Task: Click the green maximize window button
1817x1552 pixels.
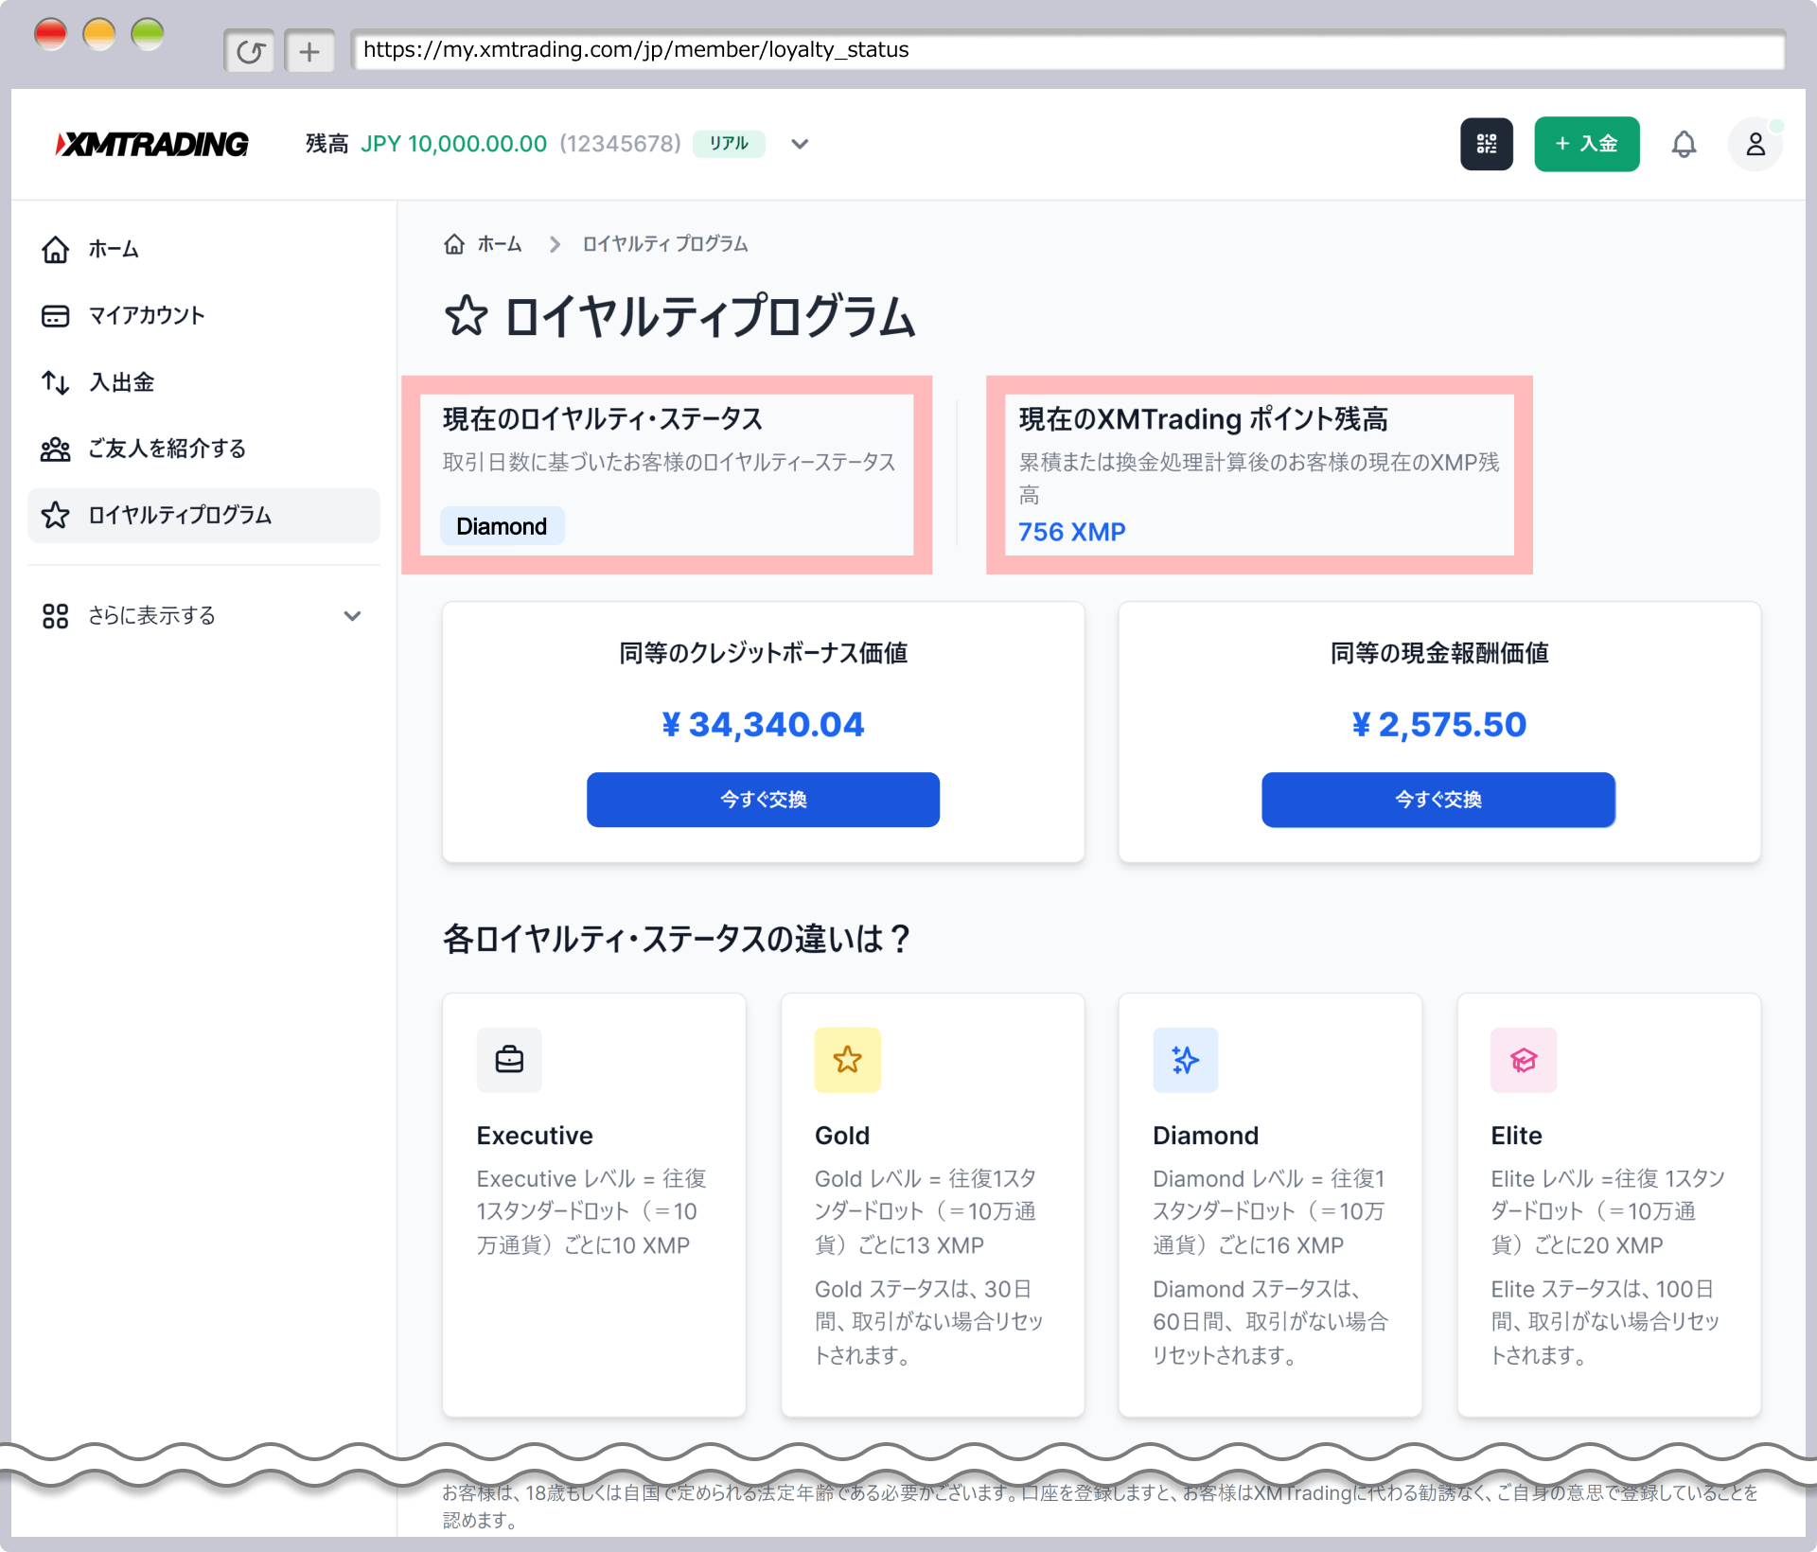Action: 147,34
